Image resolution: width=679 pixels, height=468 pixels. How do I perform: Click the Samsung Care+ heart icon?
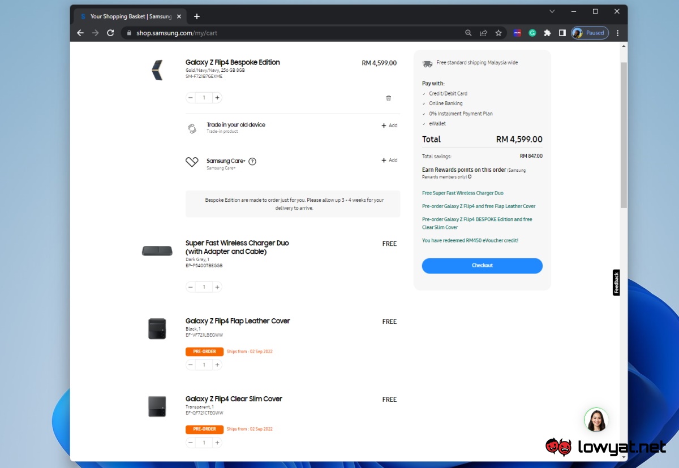192,162
